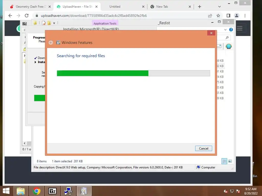This screenshot has width=262, height=196.
Task: Go back in the Chrome browser
Action: point(10,16)
